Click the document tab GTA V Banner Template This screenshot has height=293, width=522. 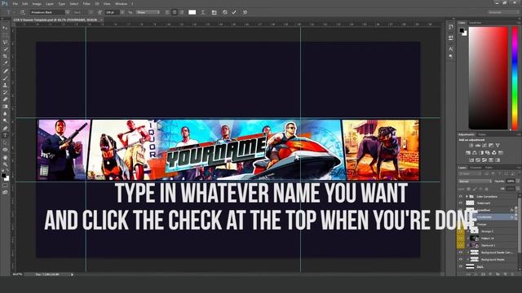(x=55, y=20)
